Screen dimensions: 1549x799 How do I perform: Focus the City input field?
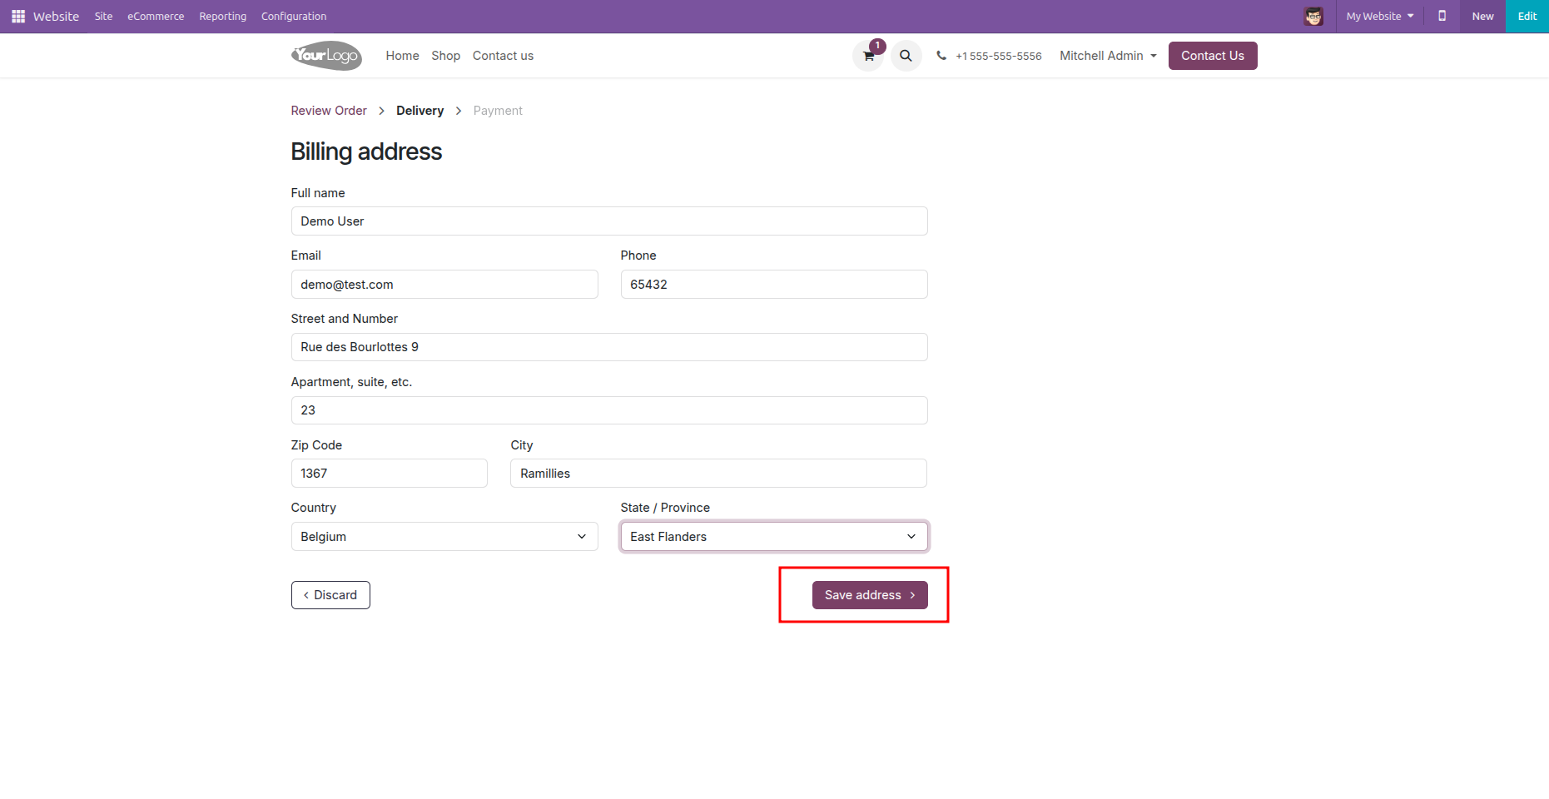click(718, 474)
